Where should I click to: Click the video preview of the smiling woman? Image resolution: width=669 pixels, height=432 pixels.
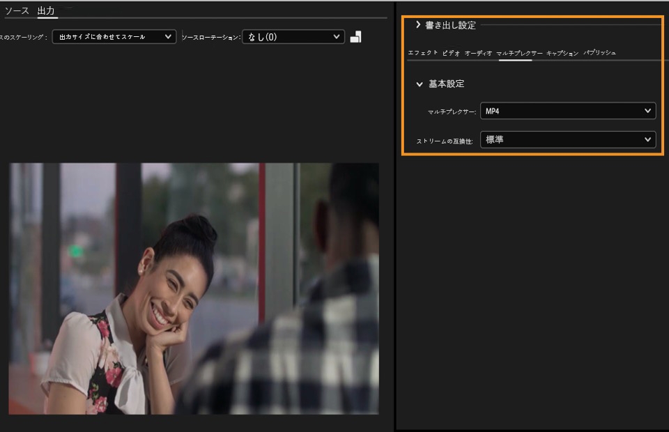pos(194,288)
